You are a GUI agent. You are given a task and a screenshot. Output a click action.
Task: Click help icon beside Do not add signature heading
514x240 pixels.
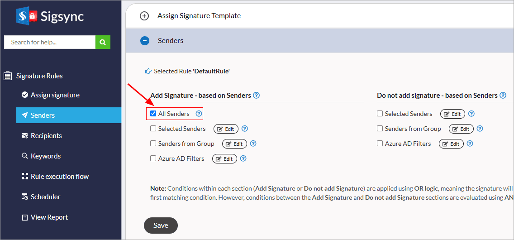click(502, 95)
